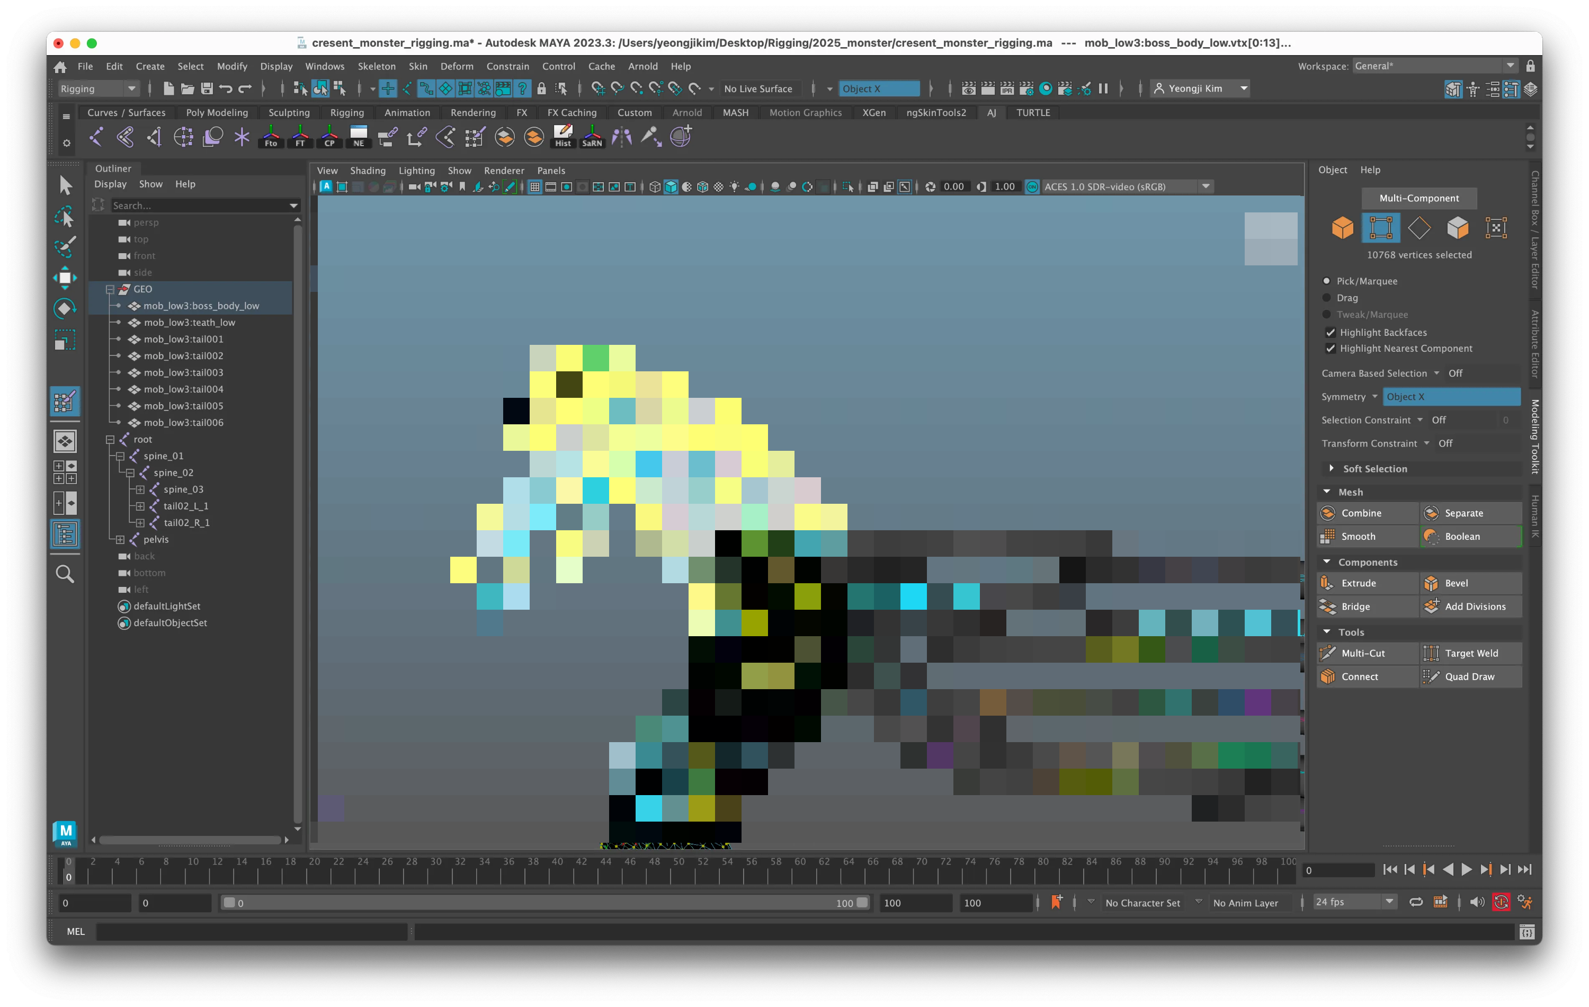Uncheck Highlight Backfaces
This screenshot has height=1007, width=1589.
1331,333
